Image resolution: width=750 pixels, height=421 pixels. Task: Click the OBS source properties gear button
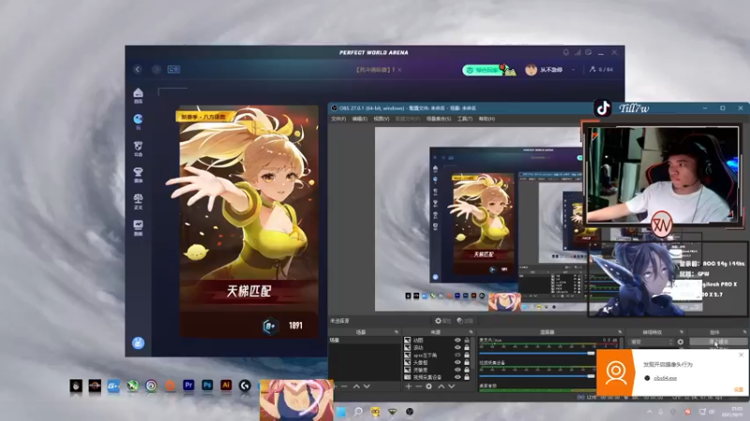(x=442, y=321)
